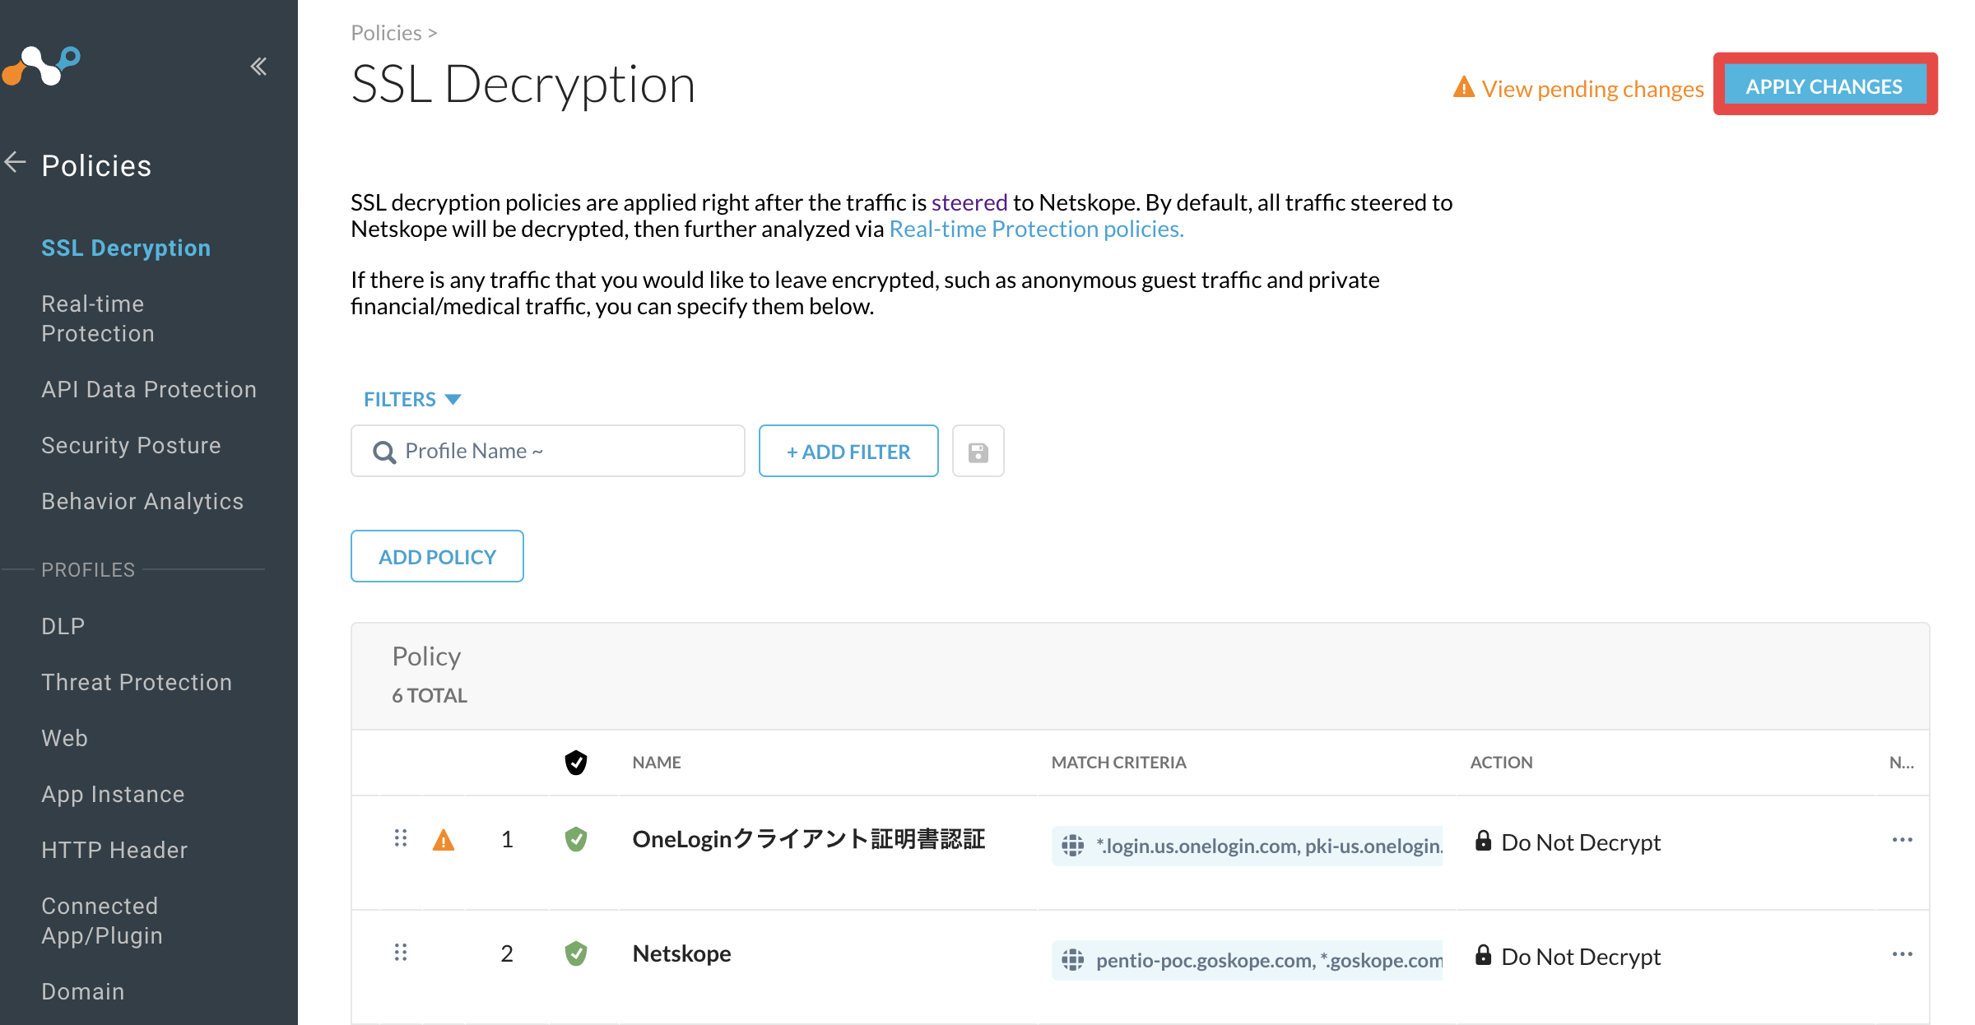The image size is (1975, 1025).
Task: Follow the Real-time Protection policies link
Action: pos(1037,229)
